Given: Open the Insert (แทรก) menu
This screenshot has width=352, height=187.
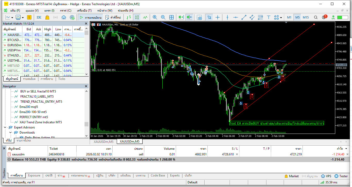Looking at the screenshot, I should point(49,11).
